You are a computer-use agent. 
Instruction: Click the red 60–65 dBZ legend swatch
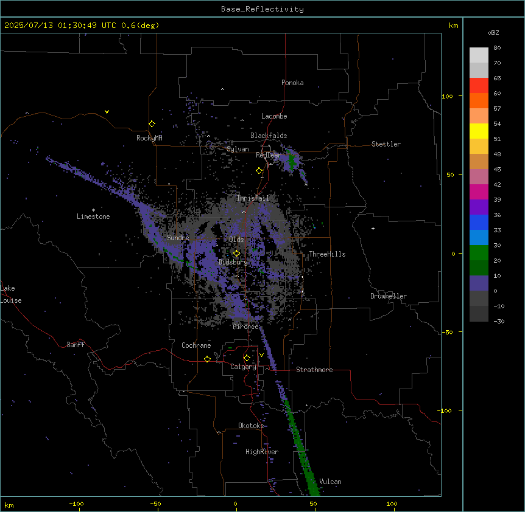pos(479,86)
